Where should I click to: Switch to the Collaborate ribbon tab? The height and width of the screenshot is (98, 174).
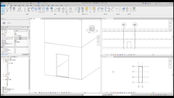[43, 5]
